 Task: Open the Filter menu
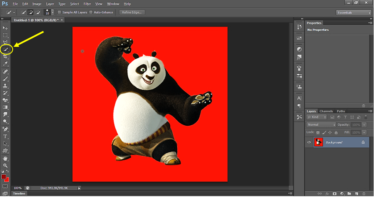(87, 4)
